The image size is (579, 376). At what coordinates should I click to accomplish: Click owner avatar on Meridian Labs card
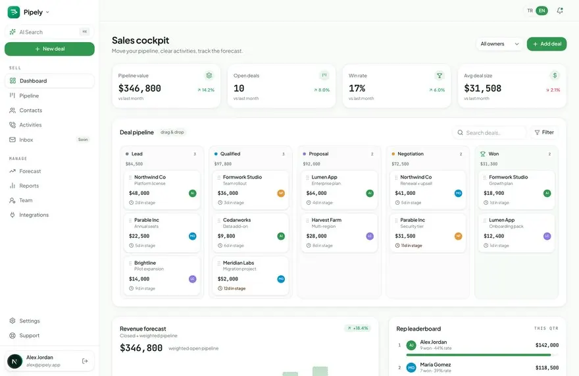281,279
